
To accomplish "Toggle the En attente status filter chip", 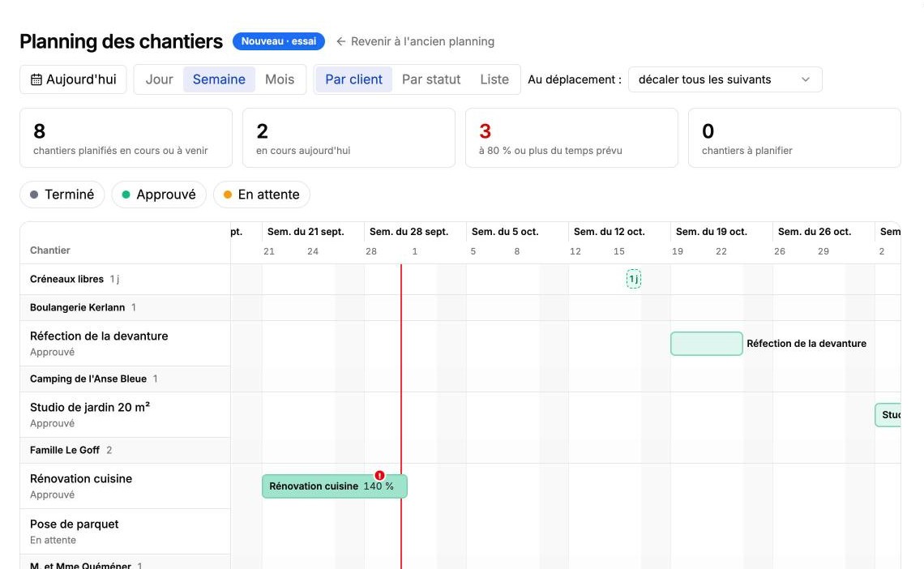I will click(262, 195).
